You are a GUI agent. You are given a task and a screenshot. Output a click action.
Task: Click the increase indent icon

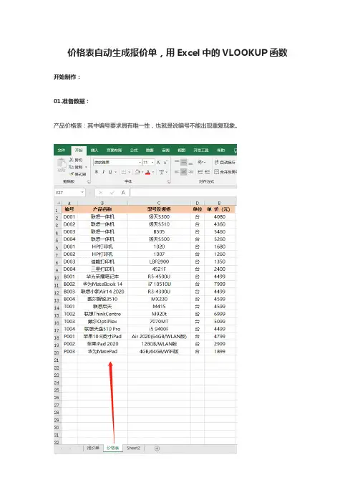[x=207, y=172]
